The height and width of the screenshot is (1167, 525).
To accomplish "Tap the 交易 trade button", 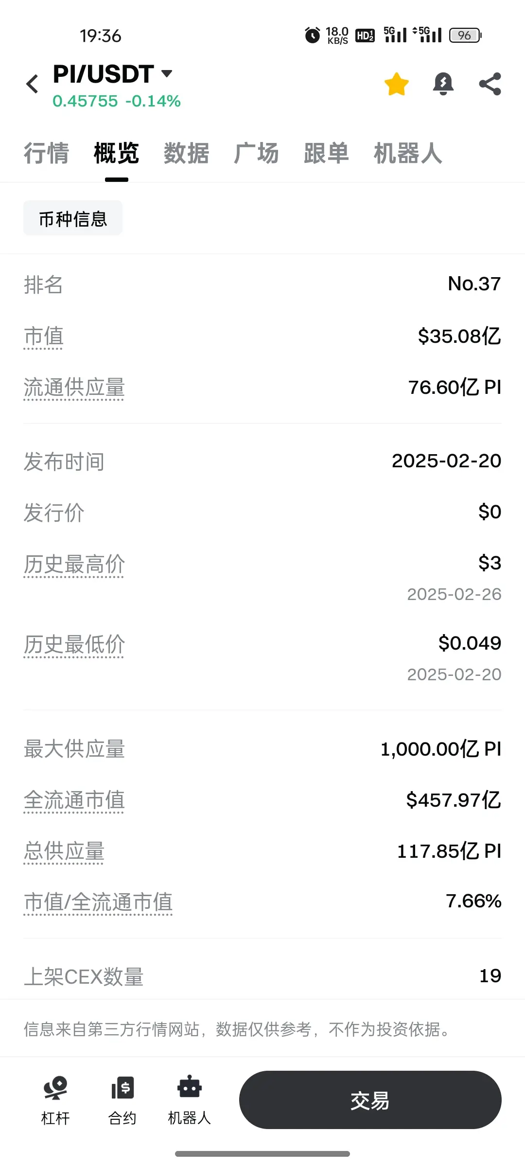I will 370,1100.
